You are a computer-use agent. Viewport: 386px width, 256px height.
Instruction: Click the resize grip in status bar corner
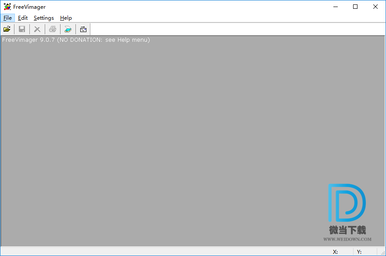pos(383,253)
